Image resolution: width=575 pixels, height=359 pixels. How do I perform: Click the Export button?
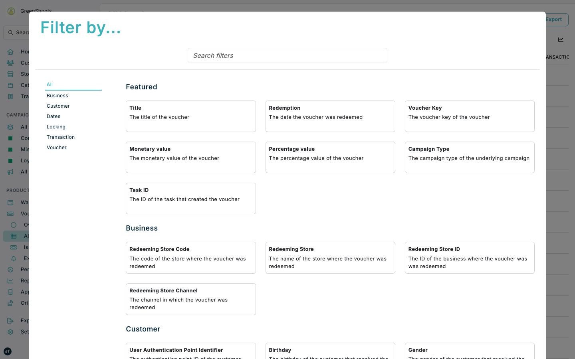(554, 19)
